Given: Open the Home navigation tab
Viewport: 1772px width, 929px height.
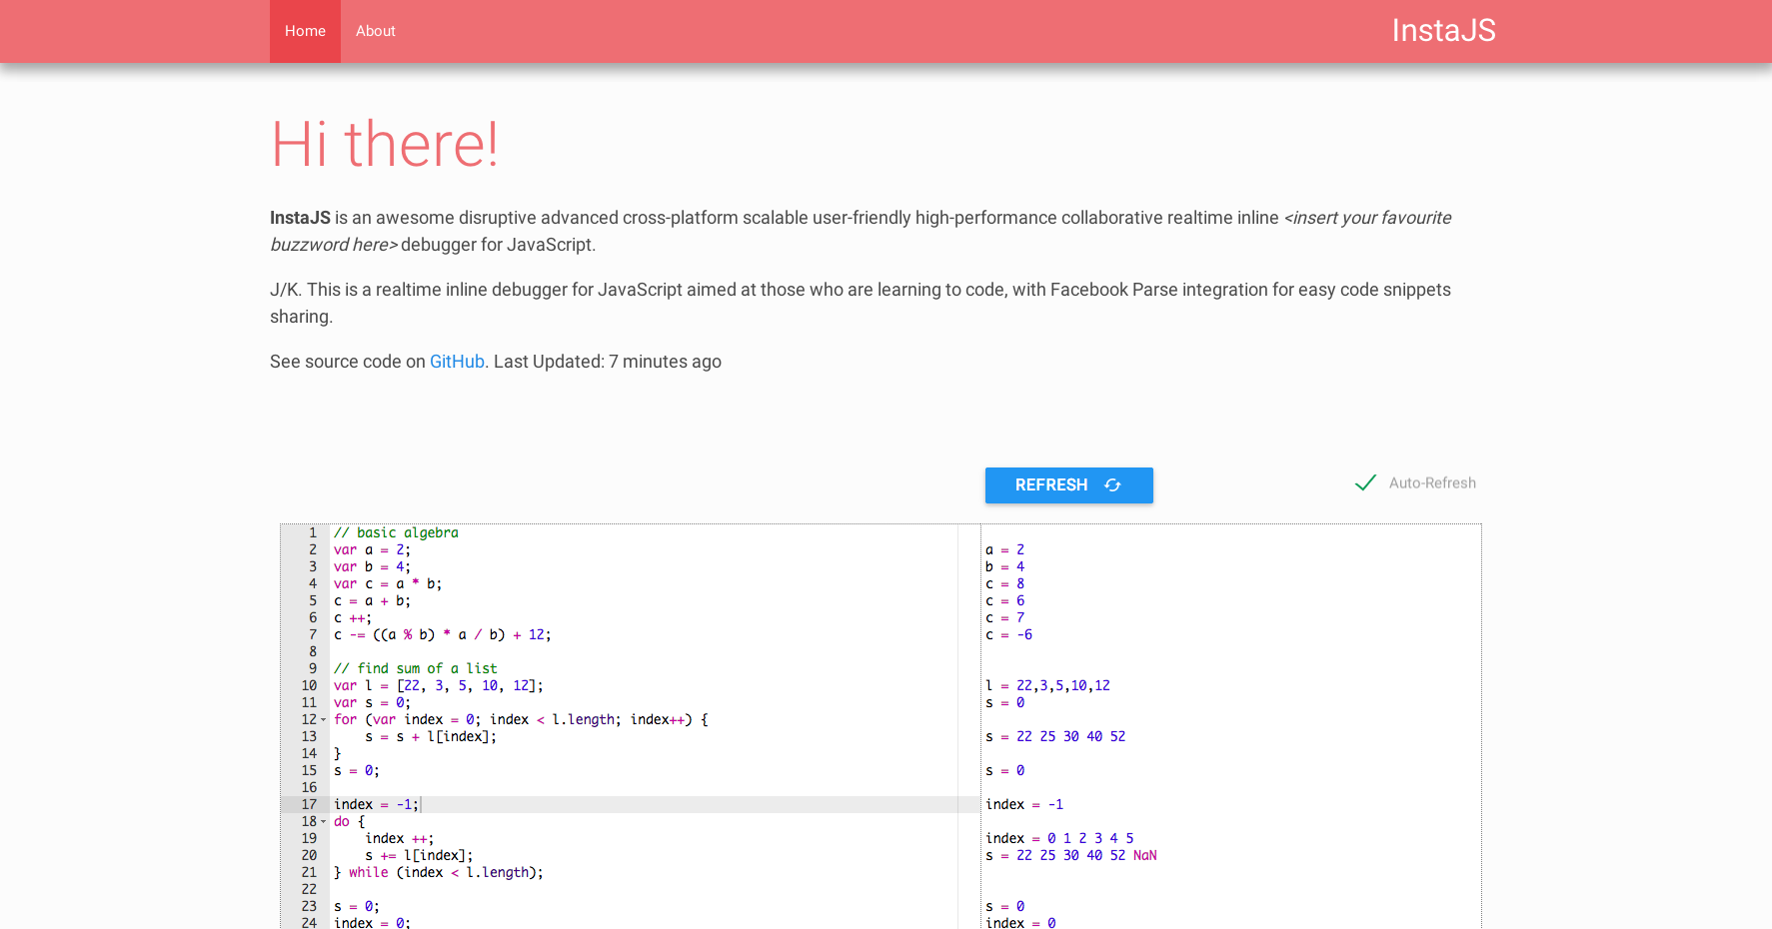Looking at the screenshot, I should point(305,31).
